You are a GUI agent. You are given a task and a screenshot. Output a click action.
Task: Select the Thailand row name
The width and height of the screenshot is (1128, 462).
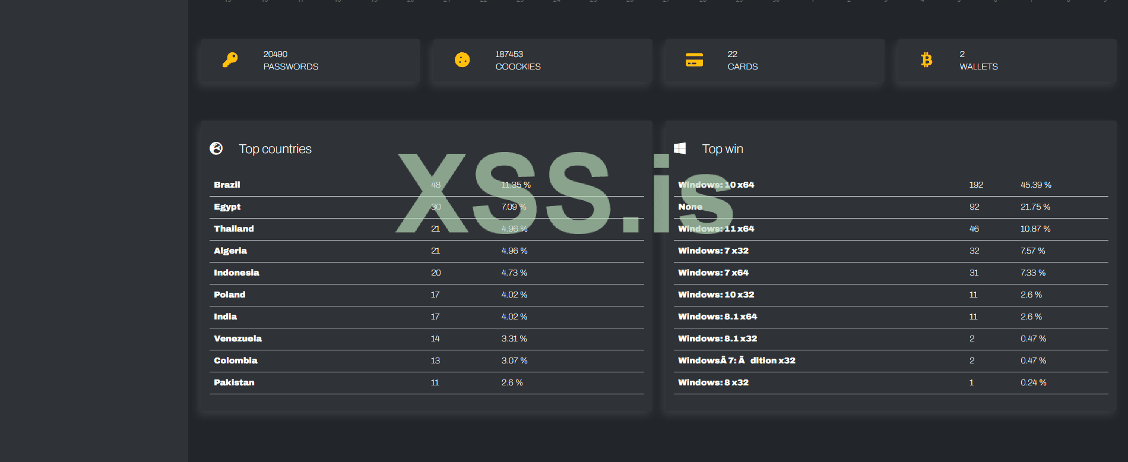(x=234, y=229)
